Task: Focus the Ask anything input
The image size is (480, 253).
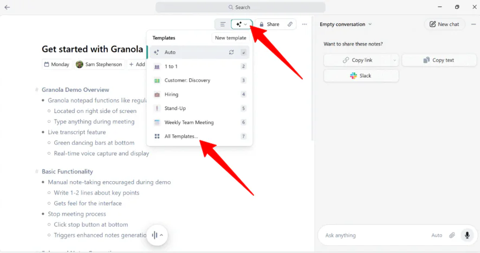Action: tap(375, 235)
